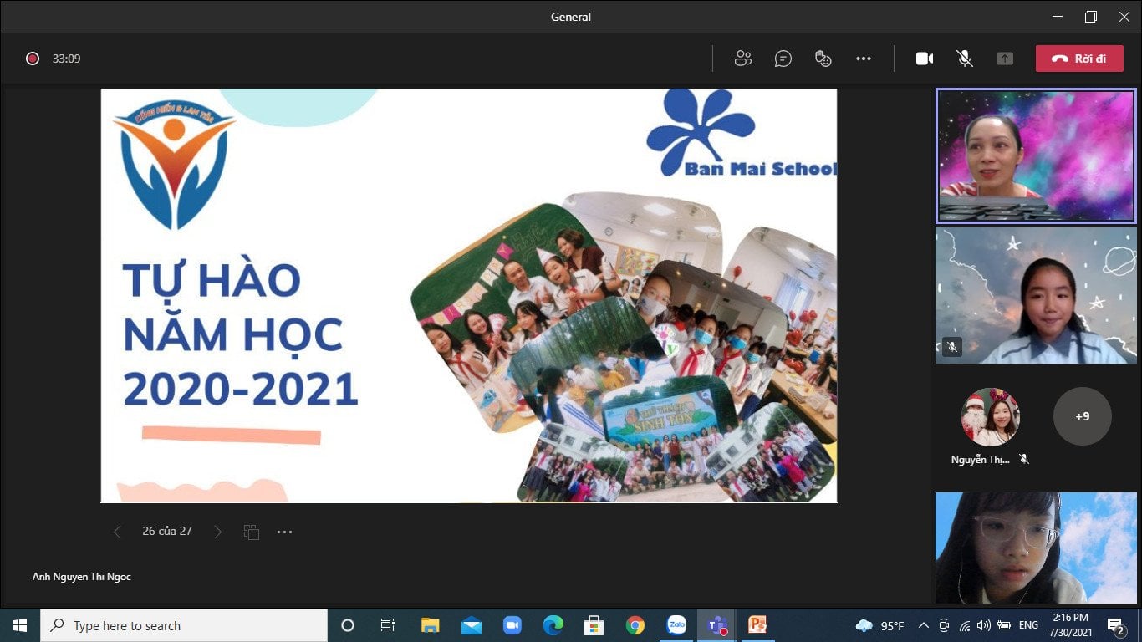Open the reactions icon
Image resolution: width=1142 pixels, height=642 pixels.
pos(823,59)
